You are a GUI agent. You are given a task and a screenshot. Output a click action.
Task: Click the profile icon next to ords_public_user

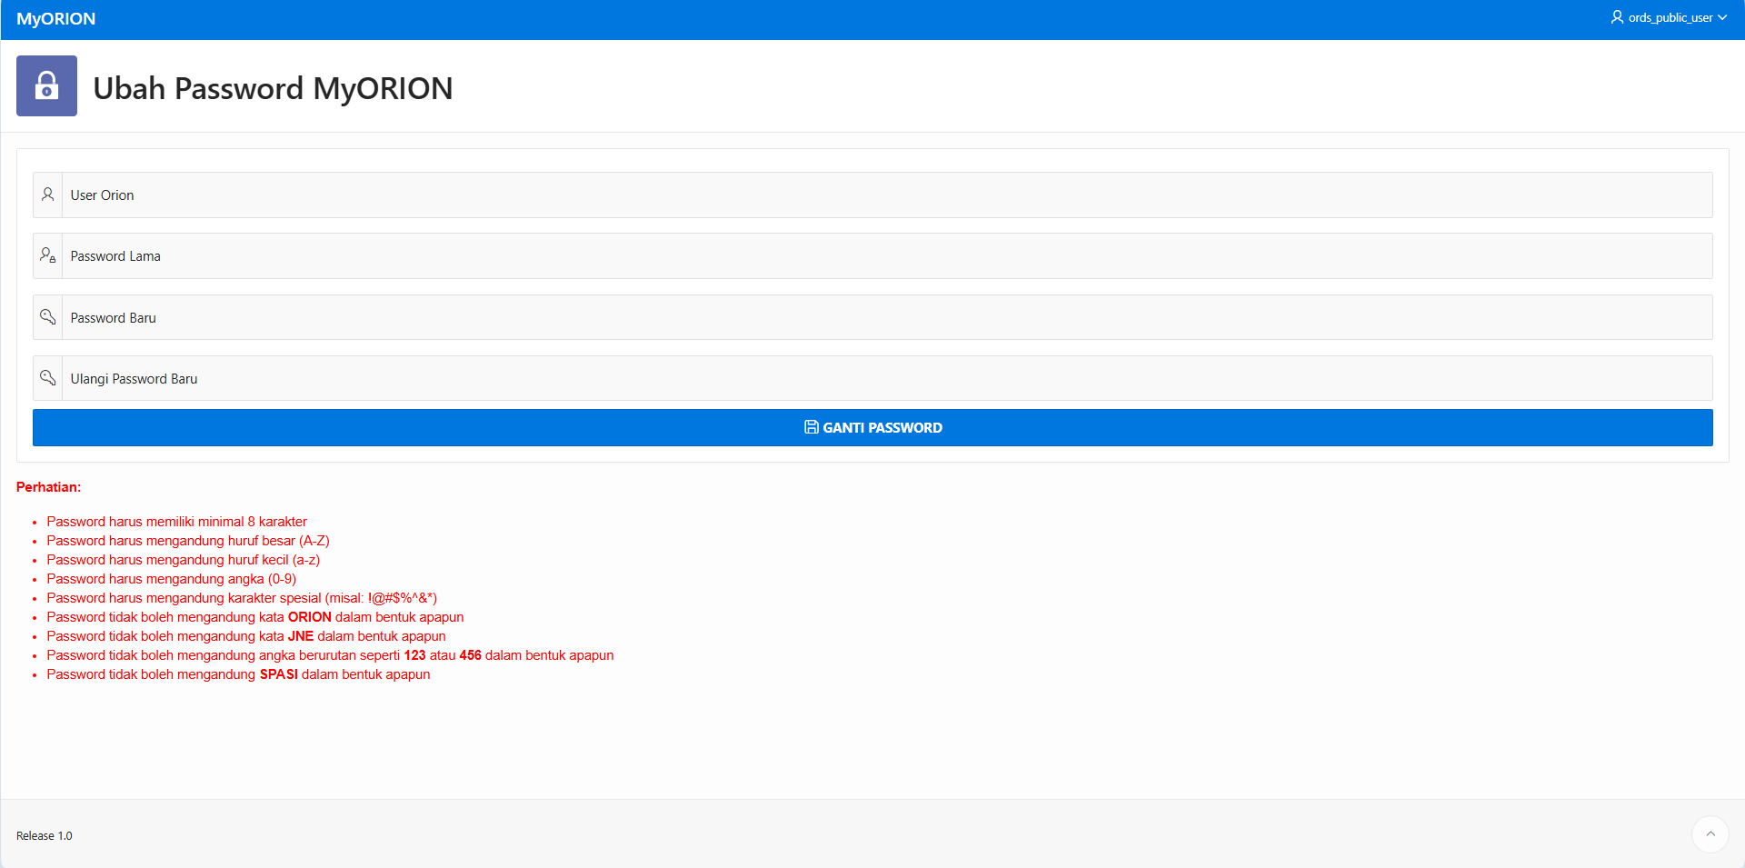1618,17
